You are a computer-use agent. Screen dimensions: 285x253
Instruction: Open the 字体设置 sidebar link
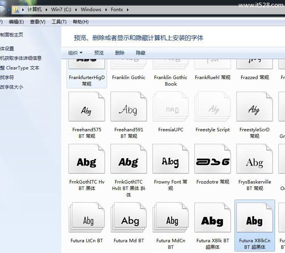pyautogui.click(x=7, y=48)
